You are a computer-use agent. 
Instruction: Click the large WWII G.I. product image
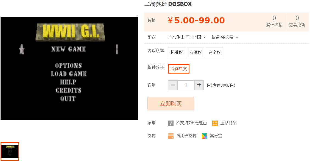tap(69, 69)
